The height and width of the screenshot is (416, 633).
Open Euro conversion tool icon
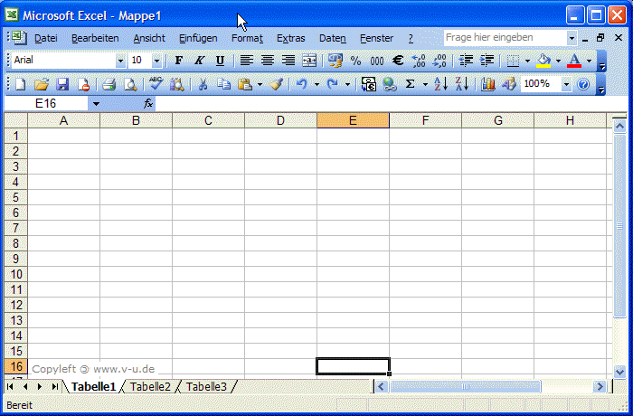(369, 84)
